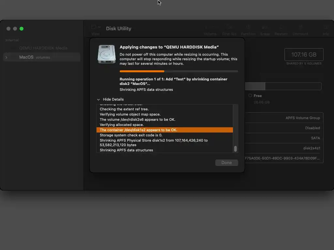This screenshot has width=334, height=250.
Task: Click the 'Disabled' value in info table
Action: click(x=312, y=128)
